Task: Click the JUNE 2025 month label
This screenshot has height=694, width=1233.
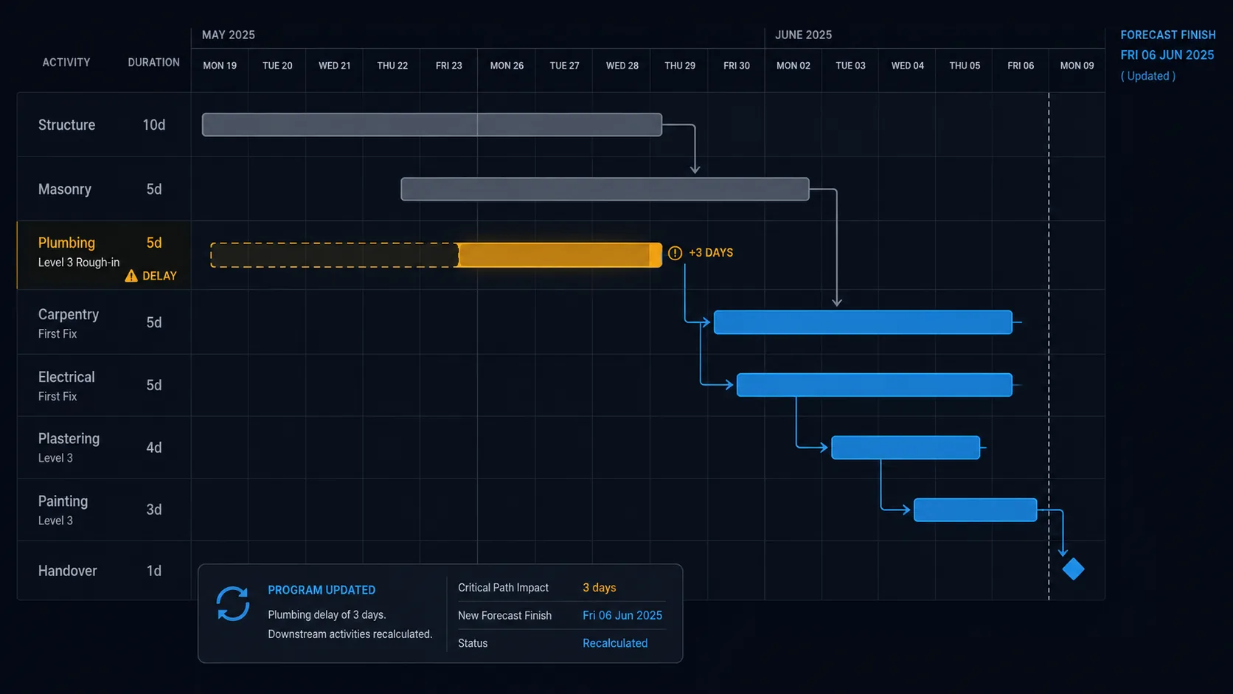Action: click(x=803, y=35)
